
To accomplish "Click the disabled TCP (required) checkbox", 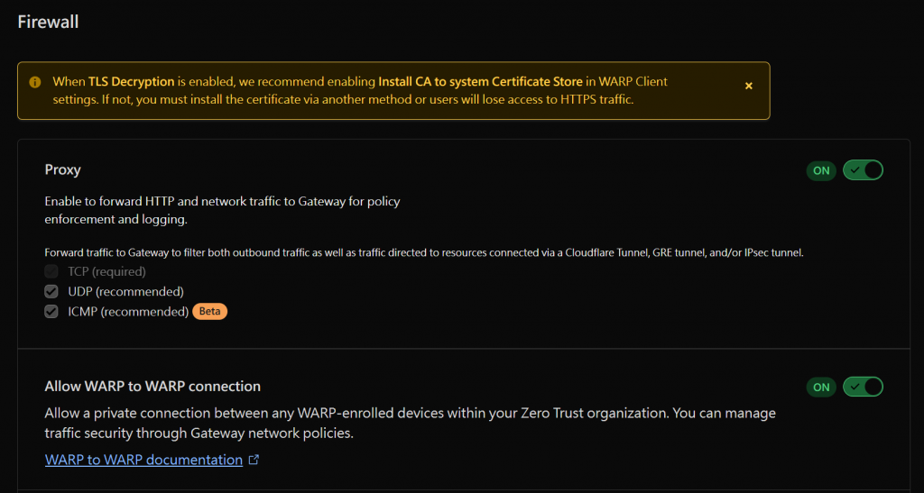I will [x=52, y=271].
